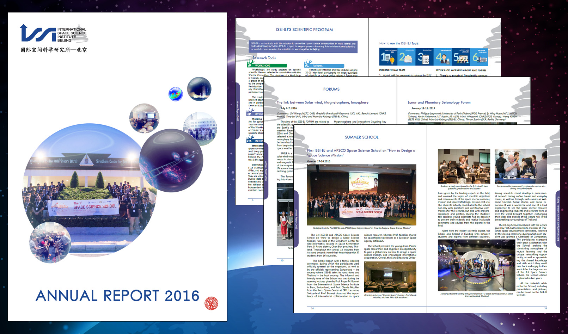Viewport: 568px width, 334px height.
Task: Click the "SUMMER SCHOOL" page title
Action: pyautogui.click(x=361, y=137)
